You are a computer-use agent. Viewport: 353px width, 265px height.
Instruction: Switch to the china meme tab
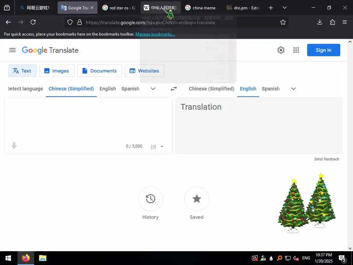click(x=201, y=8)
